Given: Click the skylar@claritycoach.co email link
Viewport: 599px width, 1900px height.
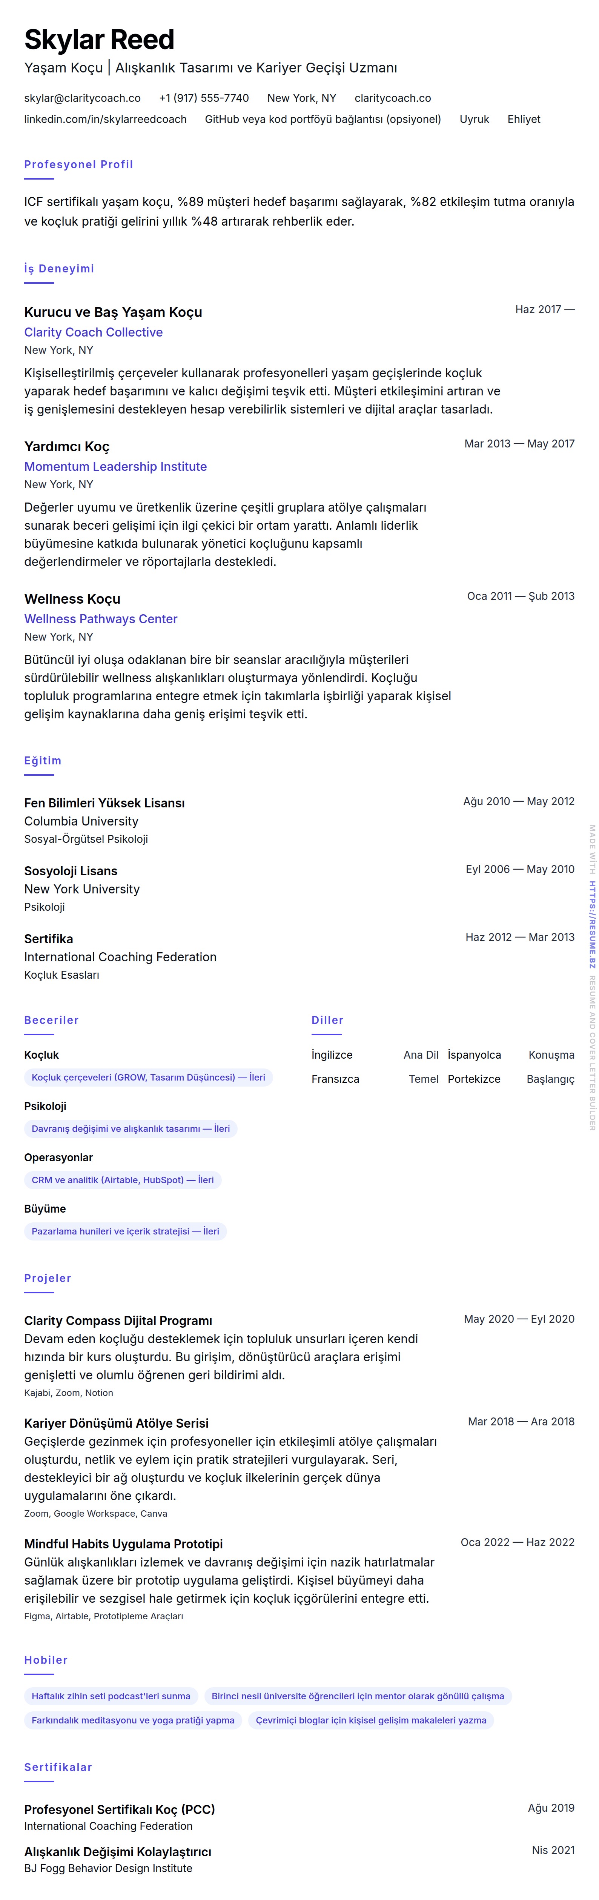Looking at the screenshot, I should (82, 98).
